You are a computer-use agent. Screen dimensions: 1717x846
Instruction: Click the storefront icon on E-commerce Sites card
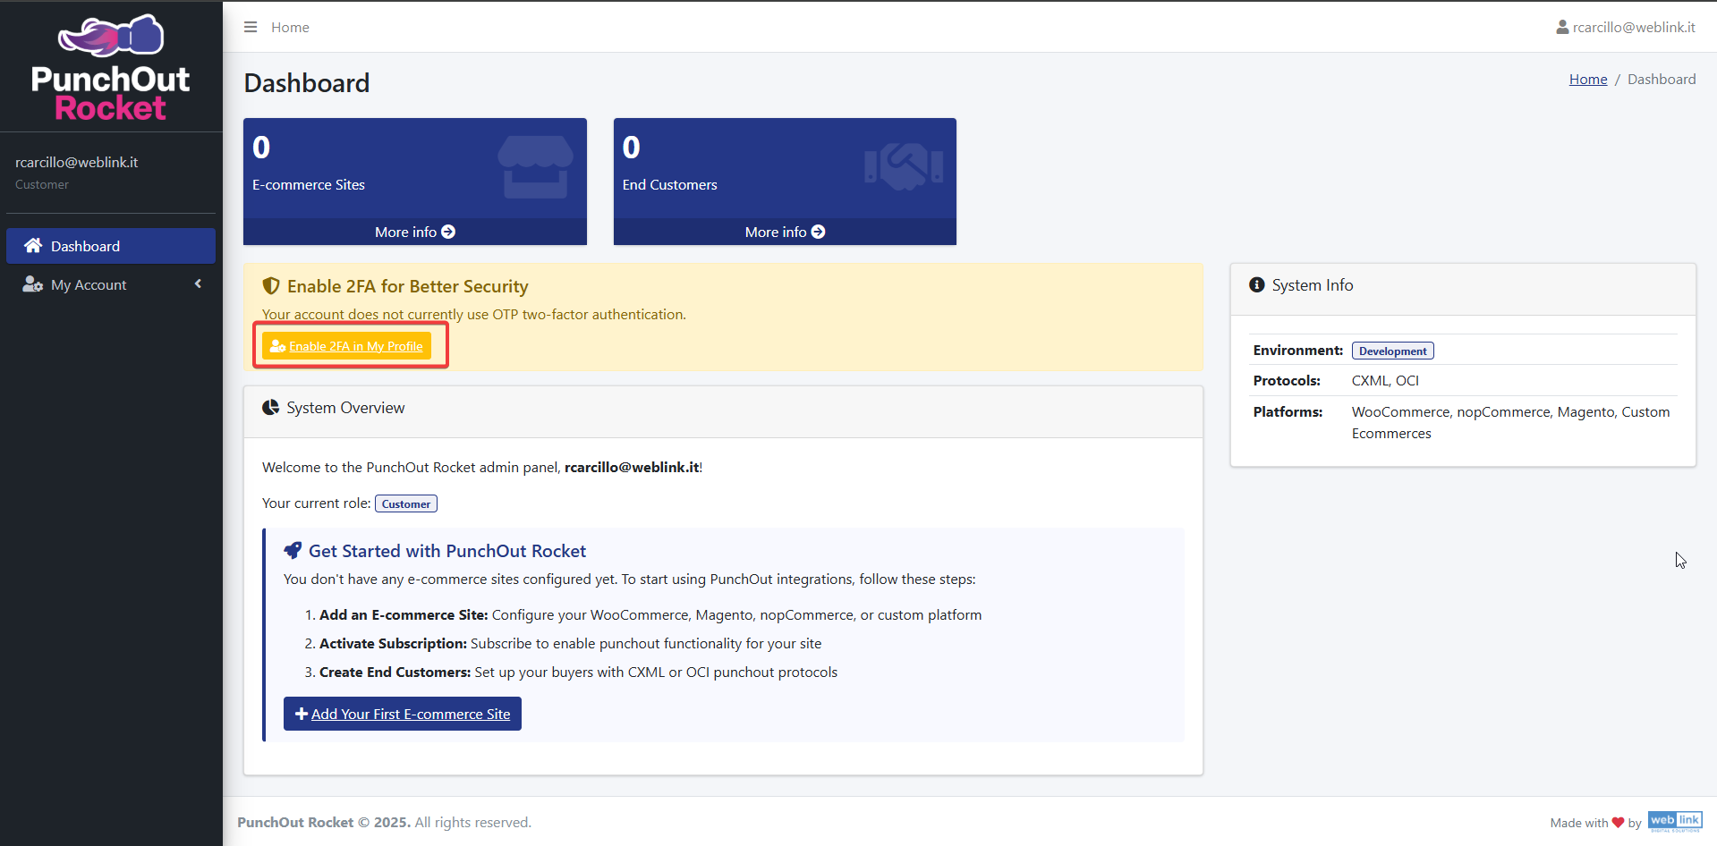(535, 167)
